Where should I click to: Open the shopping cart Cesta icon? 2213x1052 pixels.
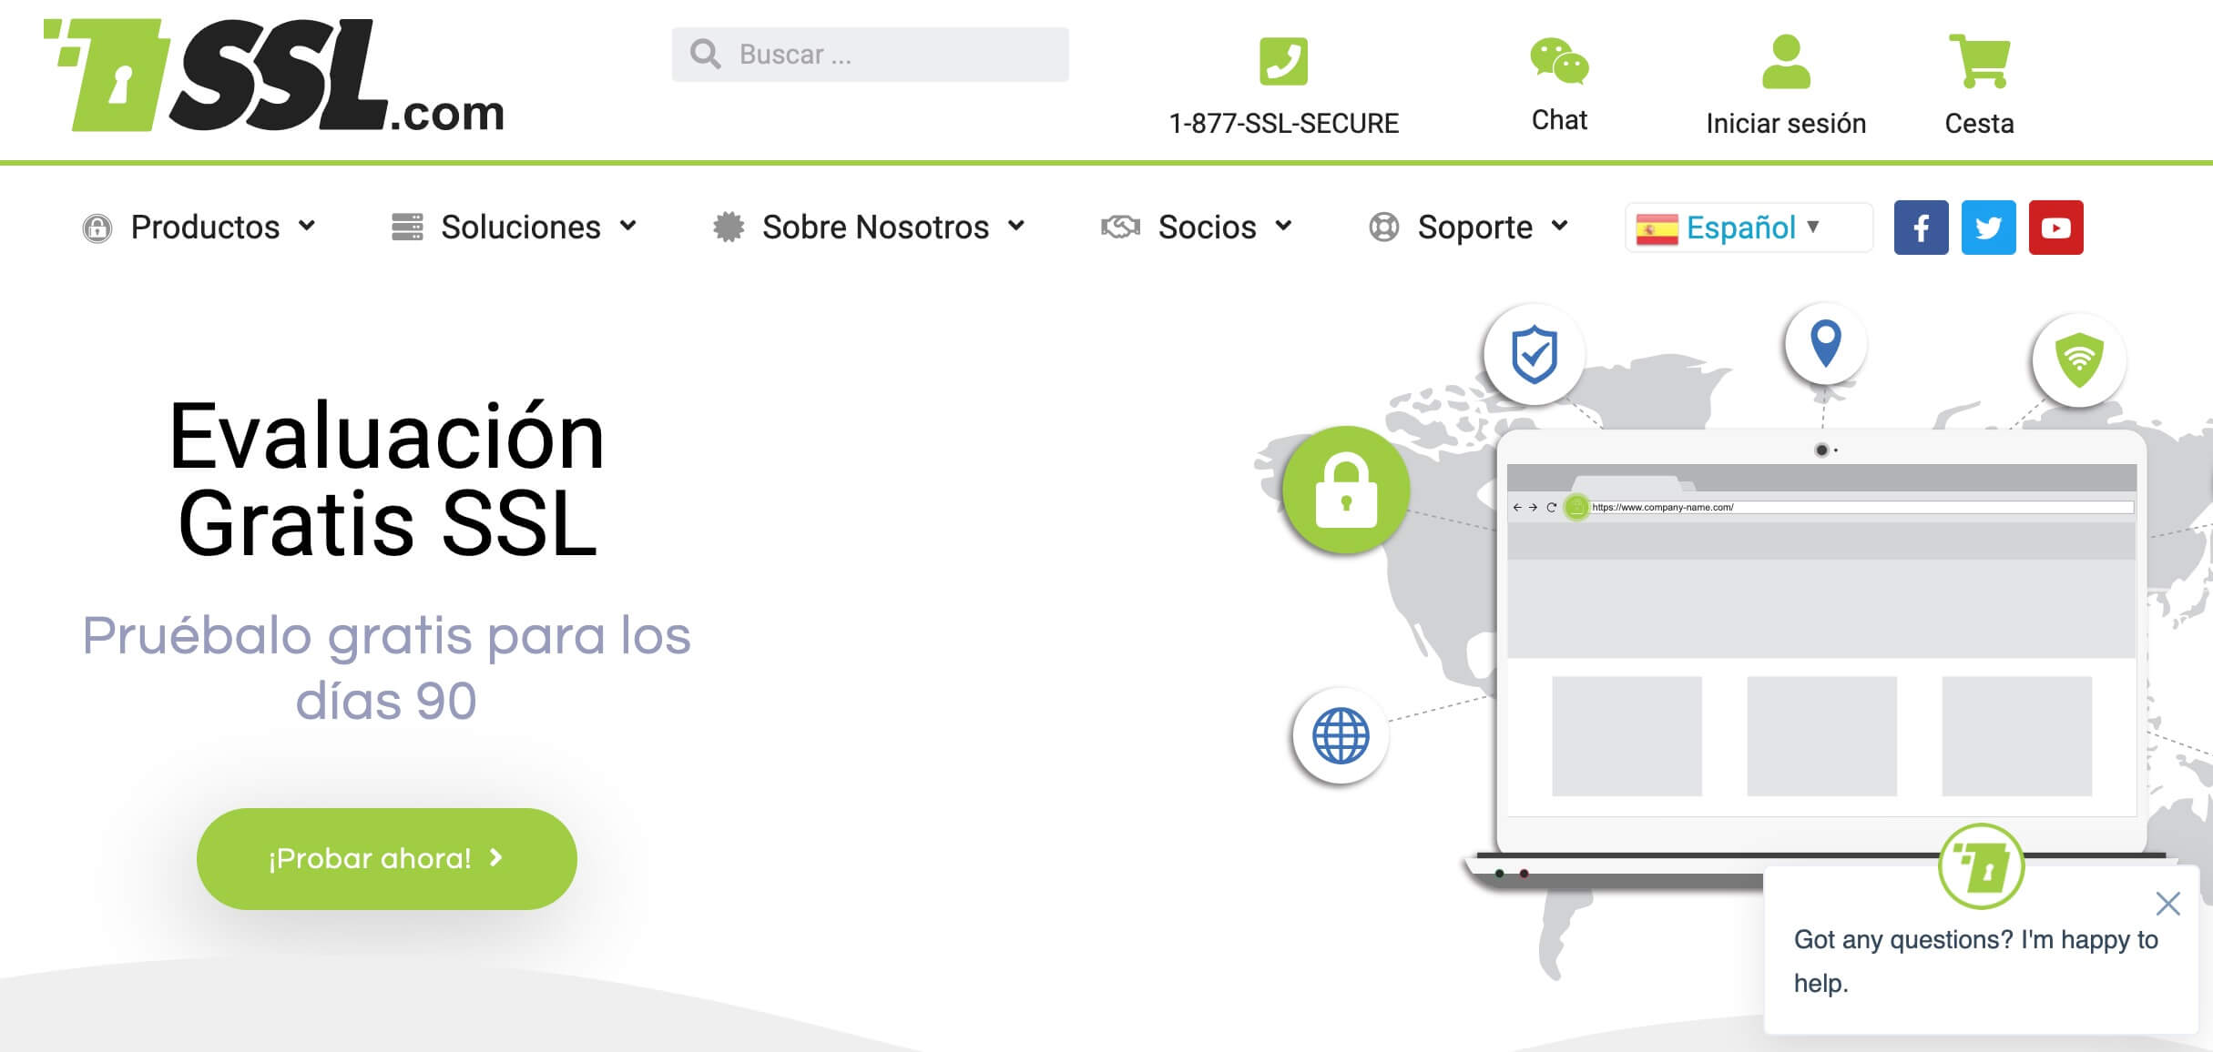pyautogui.click(x=1979, y=61)
